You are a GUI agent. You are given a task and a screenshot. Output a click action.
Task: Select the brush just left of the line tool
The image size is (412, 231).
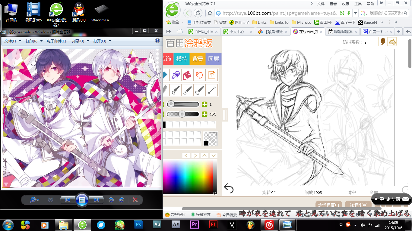(199, 90)
